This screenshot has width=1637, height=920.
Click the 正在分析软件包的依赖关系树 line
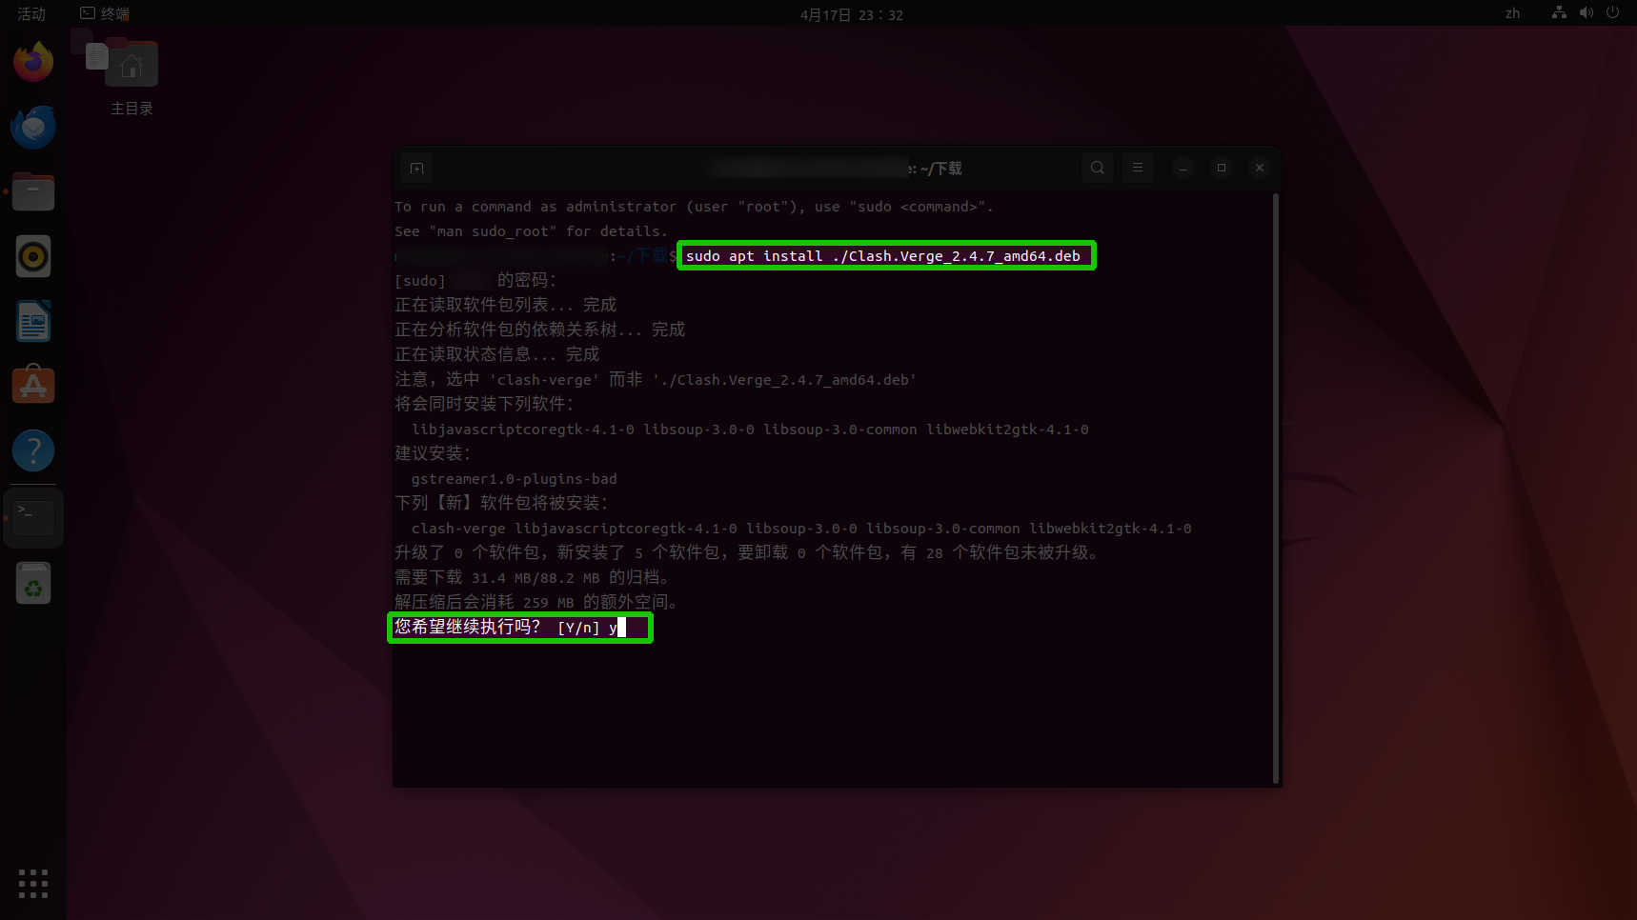540,330
